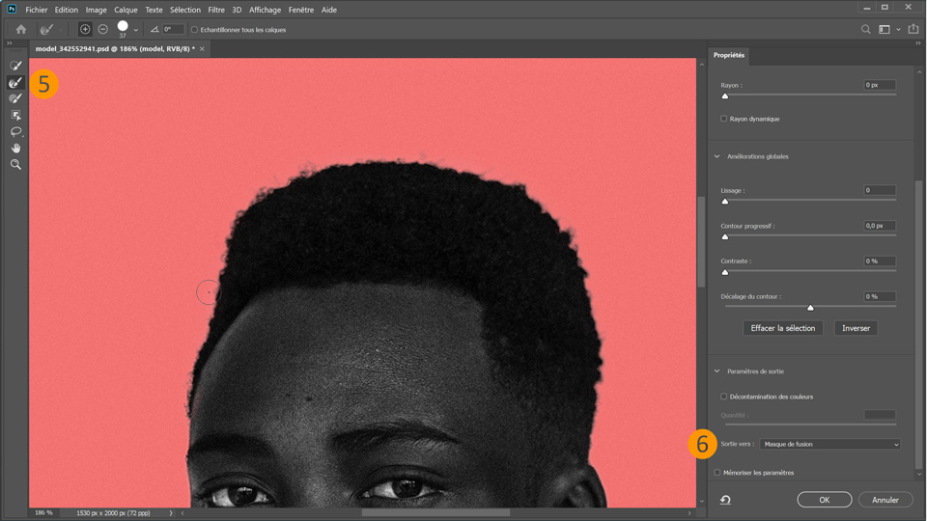The width and height of the screenshot is (927, 521).
Task: Open the 3D menu
Action: (x=237, y=10)
